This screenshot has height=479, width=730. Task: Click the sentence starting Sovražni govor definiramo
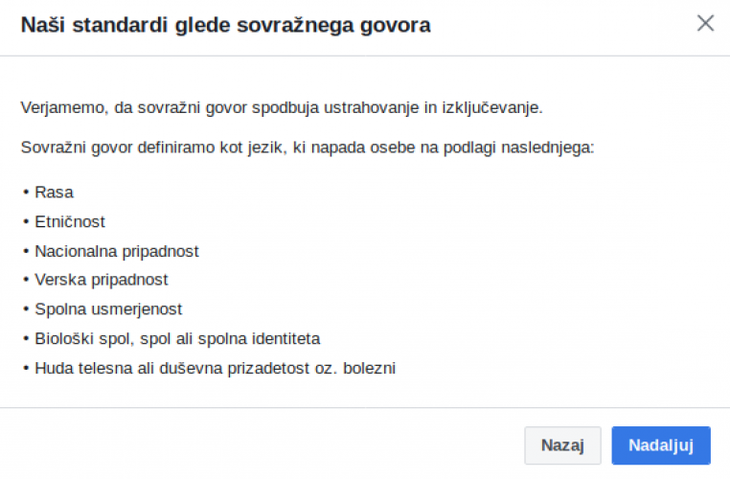click(x=308, y=148)
